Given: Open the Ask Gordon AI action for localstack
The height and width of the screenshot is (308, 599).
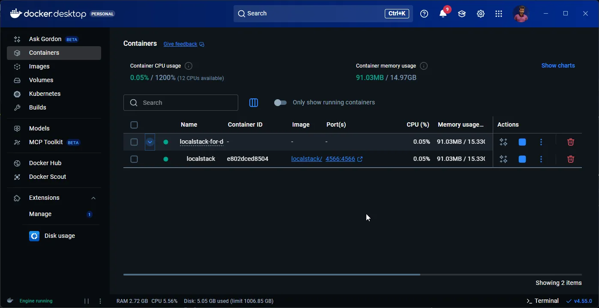Looking at the screenshot, I should (503, 159).
